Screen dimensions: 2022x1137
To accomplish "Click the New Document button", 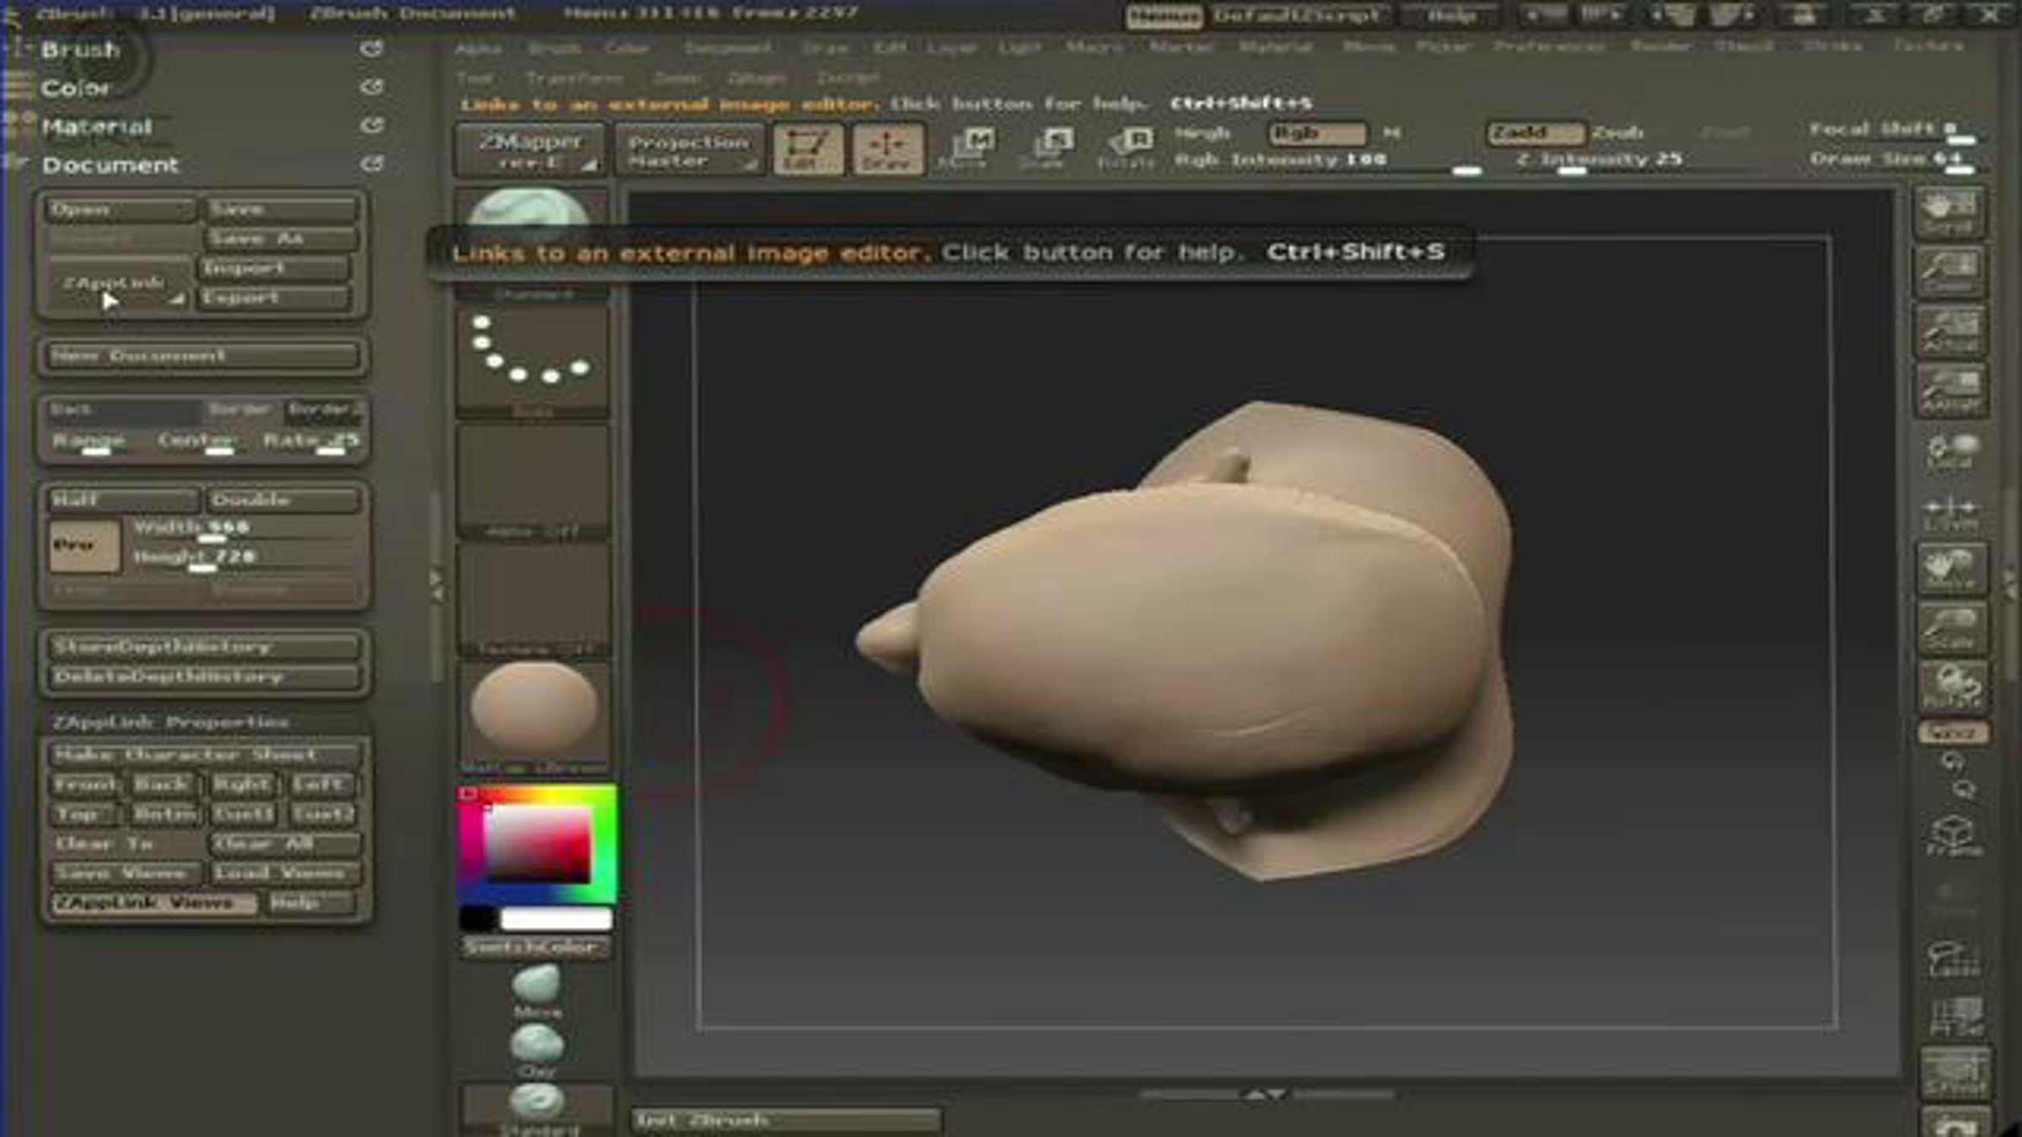I will (202, 355).
